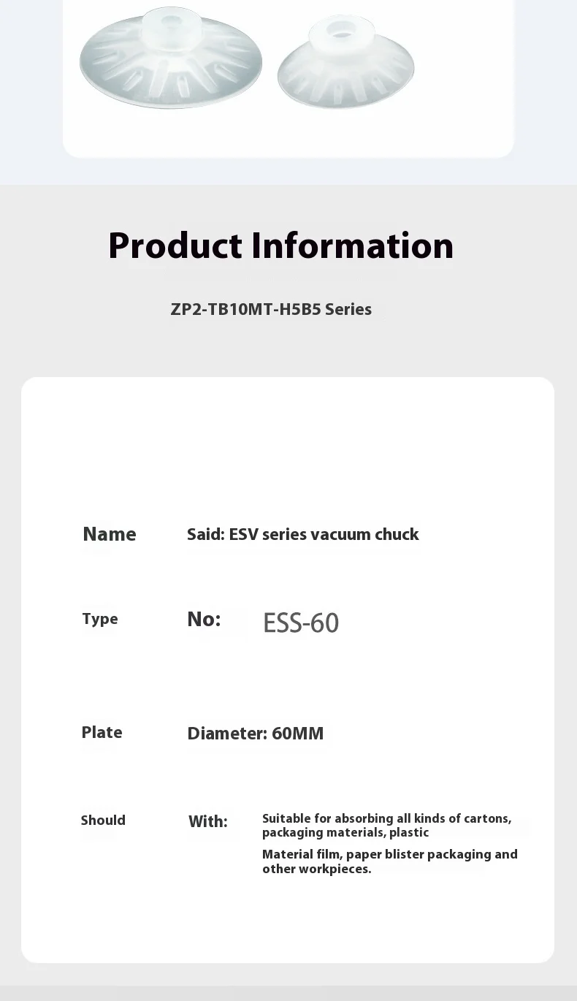The image size is (577, 1001).
Task: Click the packaging materials, plastic line
Action: click(x=345, y=833)
